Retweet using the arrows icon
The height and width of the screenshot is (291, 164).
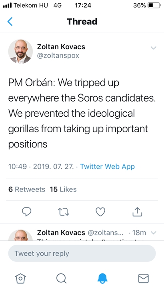click(64, 212)
